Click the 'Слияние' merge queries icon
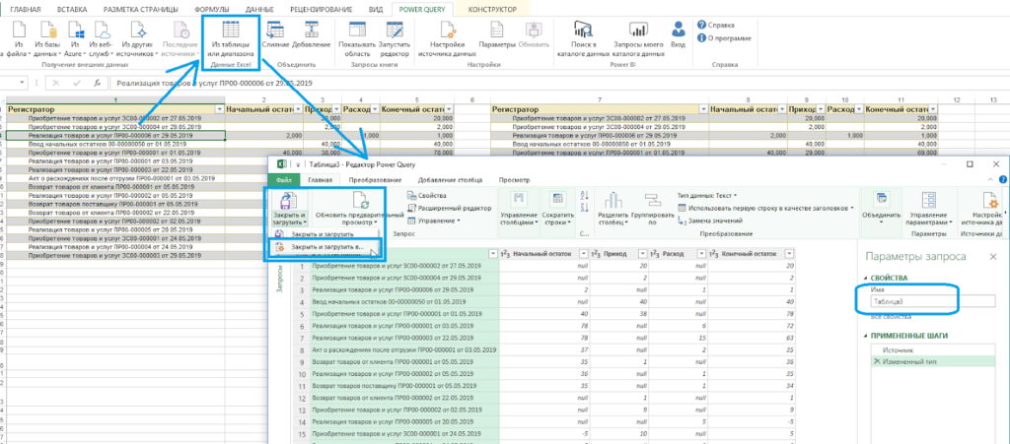Image resolution: width=1010 pixels, height=444 pixels. click(x=276, y=34)
